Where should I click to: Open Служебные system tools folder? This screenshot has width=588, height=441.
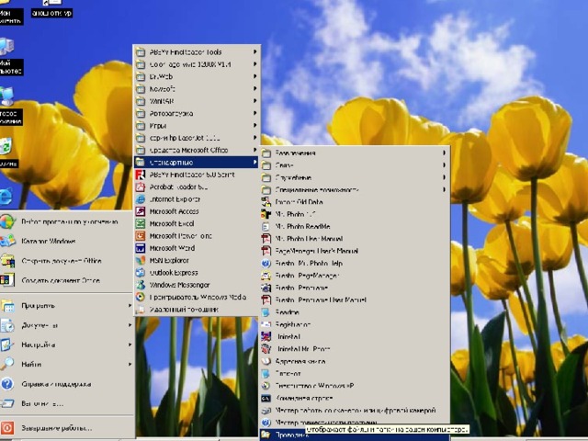point(355,177)
